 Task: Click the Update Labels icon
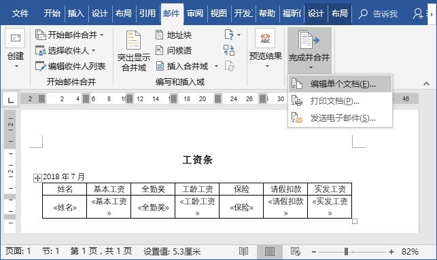pyautogui.click(x=229, y=67)
